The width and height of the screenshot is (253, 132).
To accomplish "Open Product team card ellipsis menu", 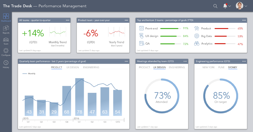I will pos(126,20).
